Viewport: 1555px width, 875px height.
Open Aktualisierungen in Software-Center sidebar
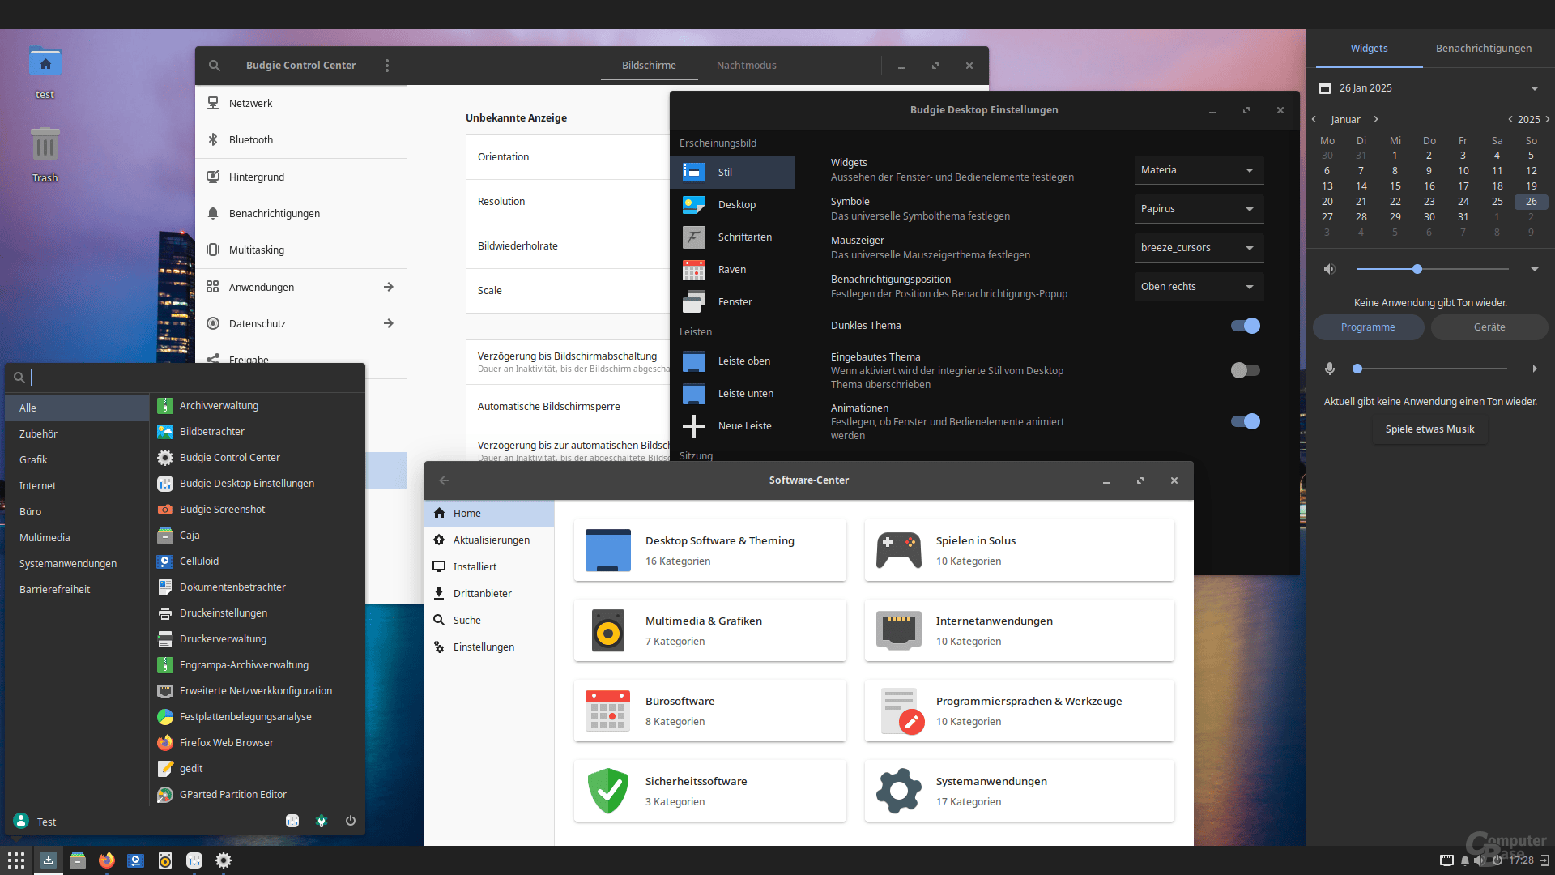490,540
